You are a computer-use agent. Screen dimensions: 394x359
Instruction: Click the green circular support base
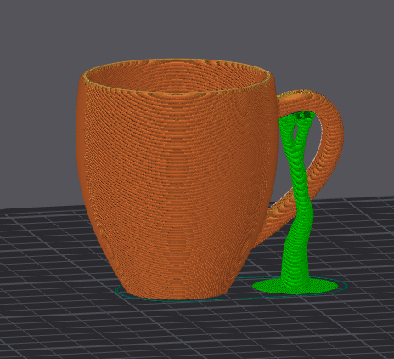tap(295, 286)
